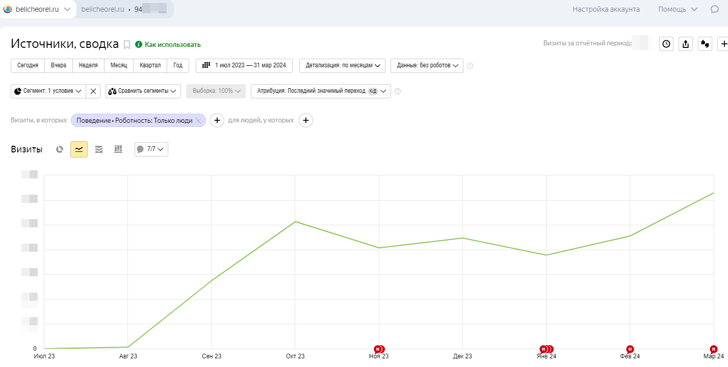Screen dimensions: 728x367
Task: Switch to the bar chart view
Action: (x=118, y=149)
